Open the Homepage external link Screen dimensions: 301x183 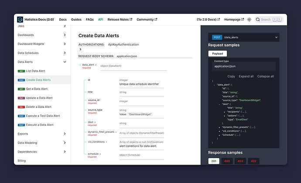(234, 19)
